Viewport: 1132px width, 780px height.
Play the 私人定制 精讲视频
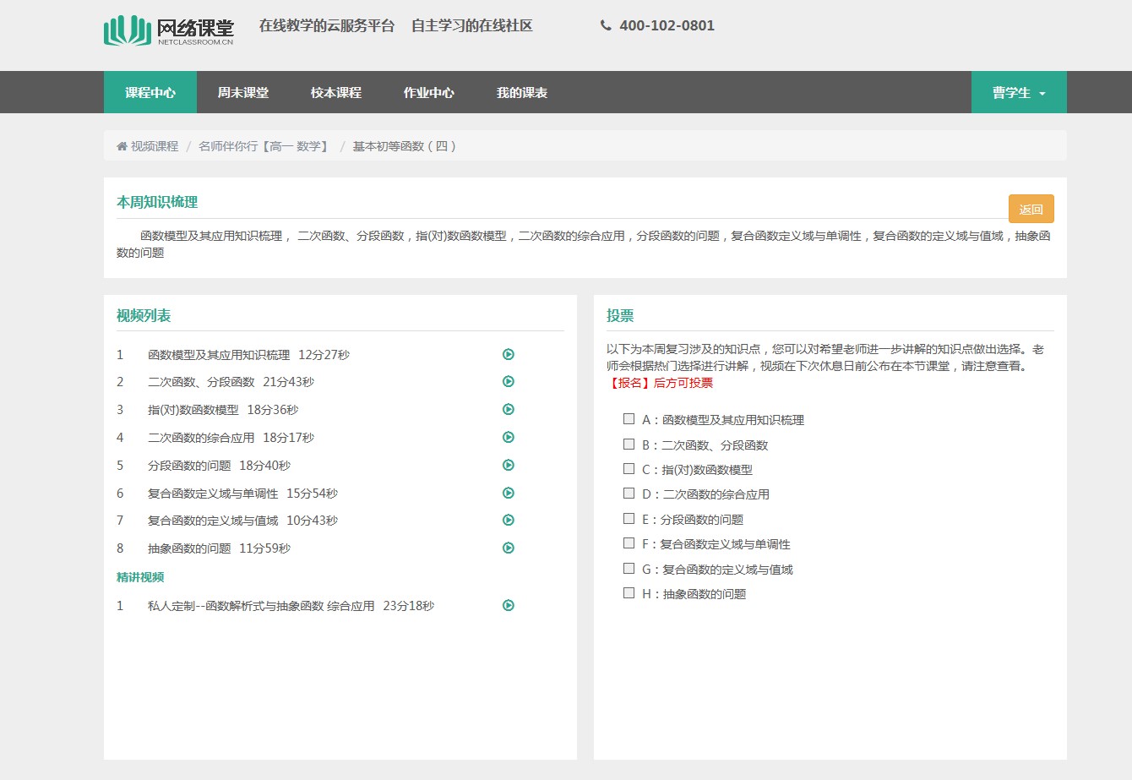coord(509,606)
